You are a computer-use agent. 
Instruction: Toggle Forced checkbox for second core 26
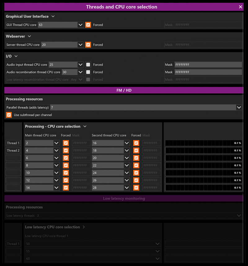(x=136, y=180)
